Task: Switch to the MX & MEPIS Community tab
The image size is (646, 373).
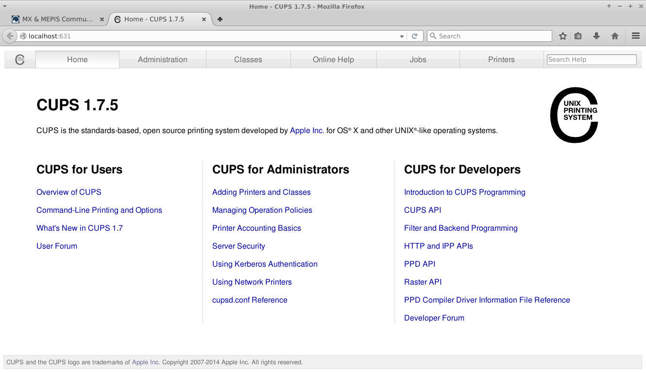Action: tap(57, 19)
